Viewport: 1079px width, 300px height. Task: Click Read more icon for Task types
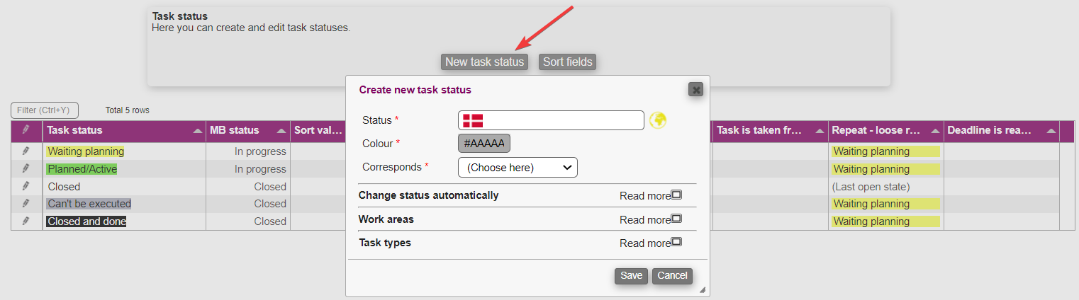point(676,243)
